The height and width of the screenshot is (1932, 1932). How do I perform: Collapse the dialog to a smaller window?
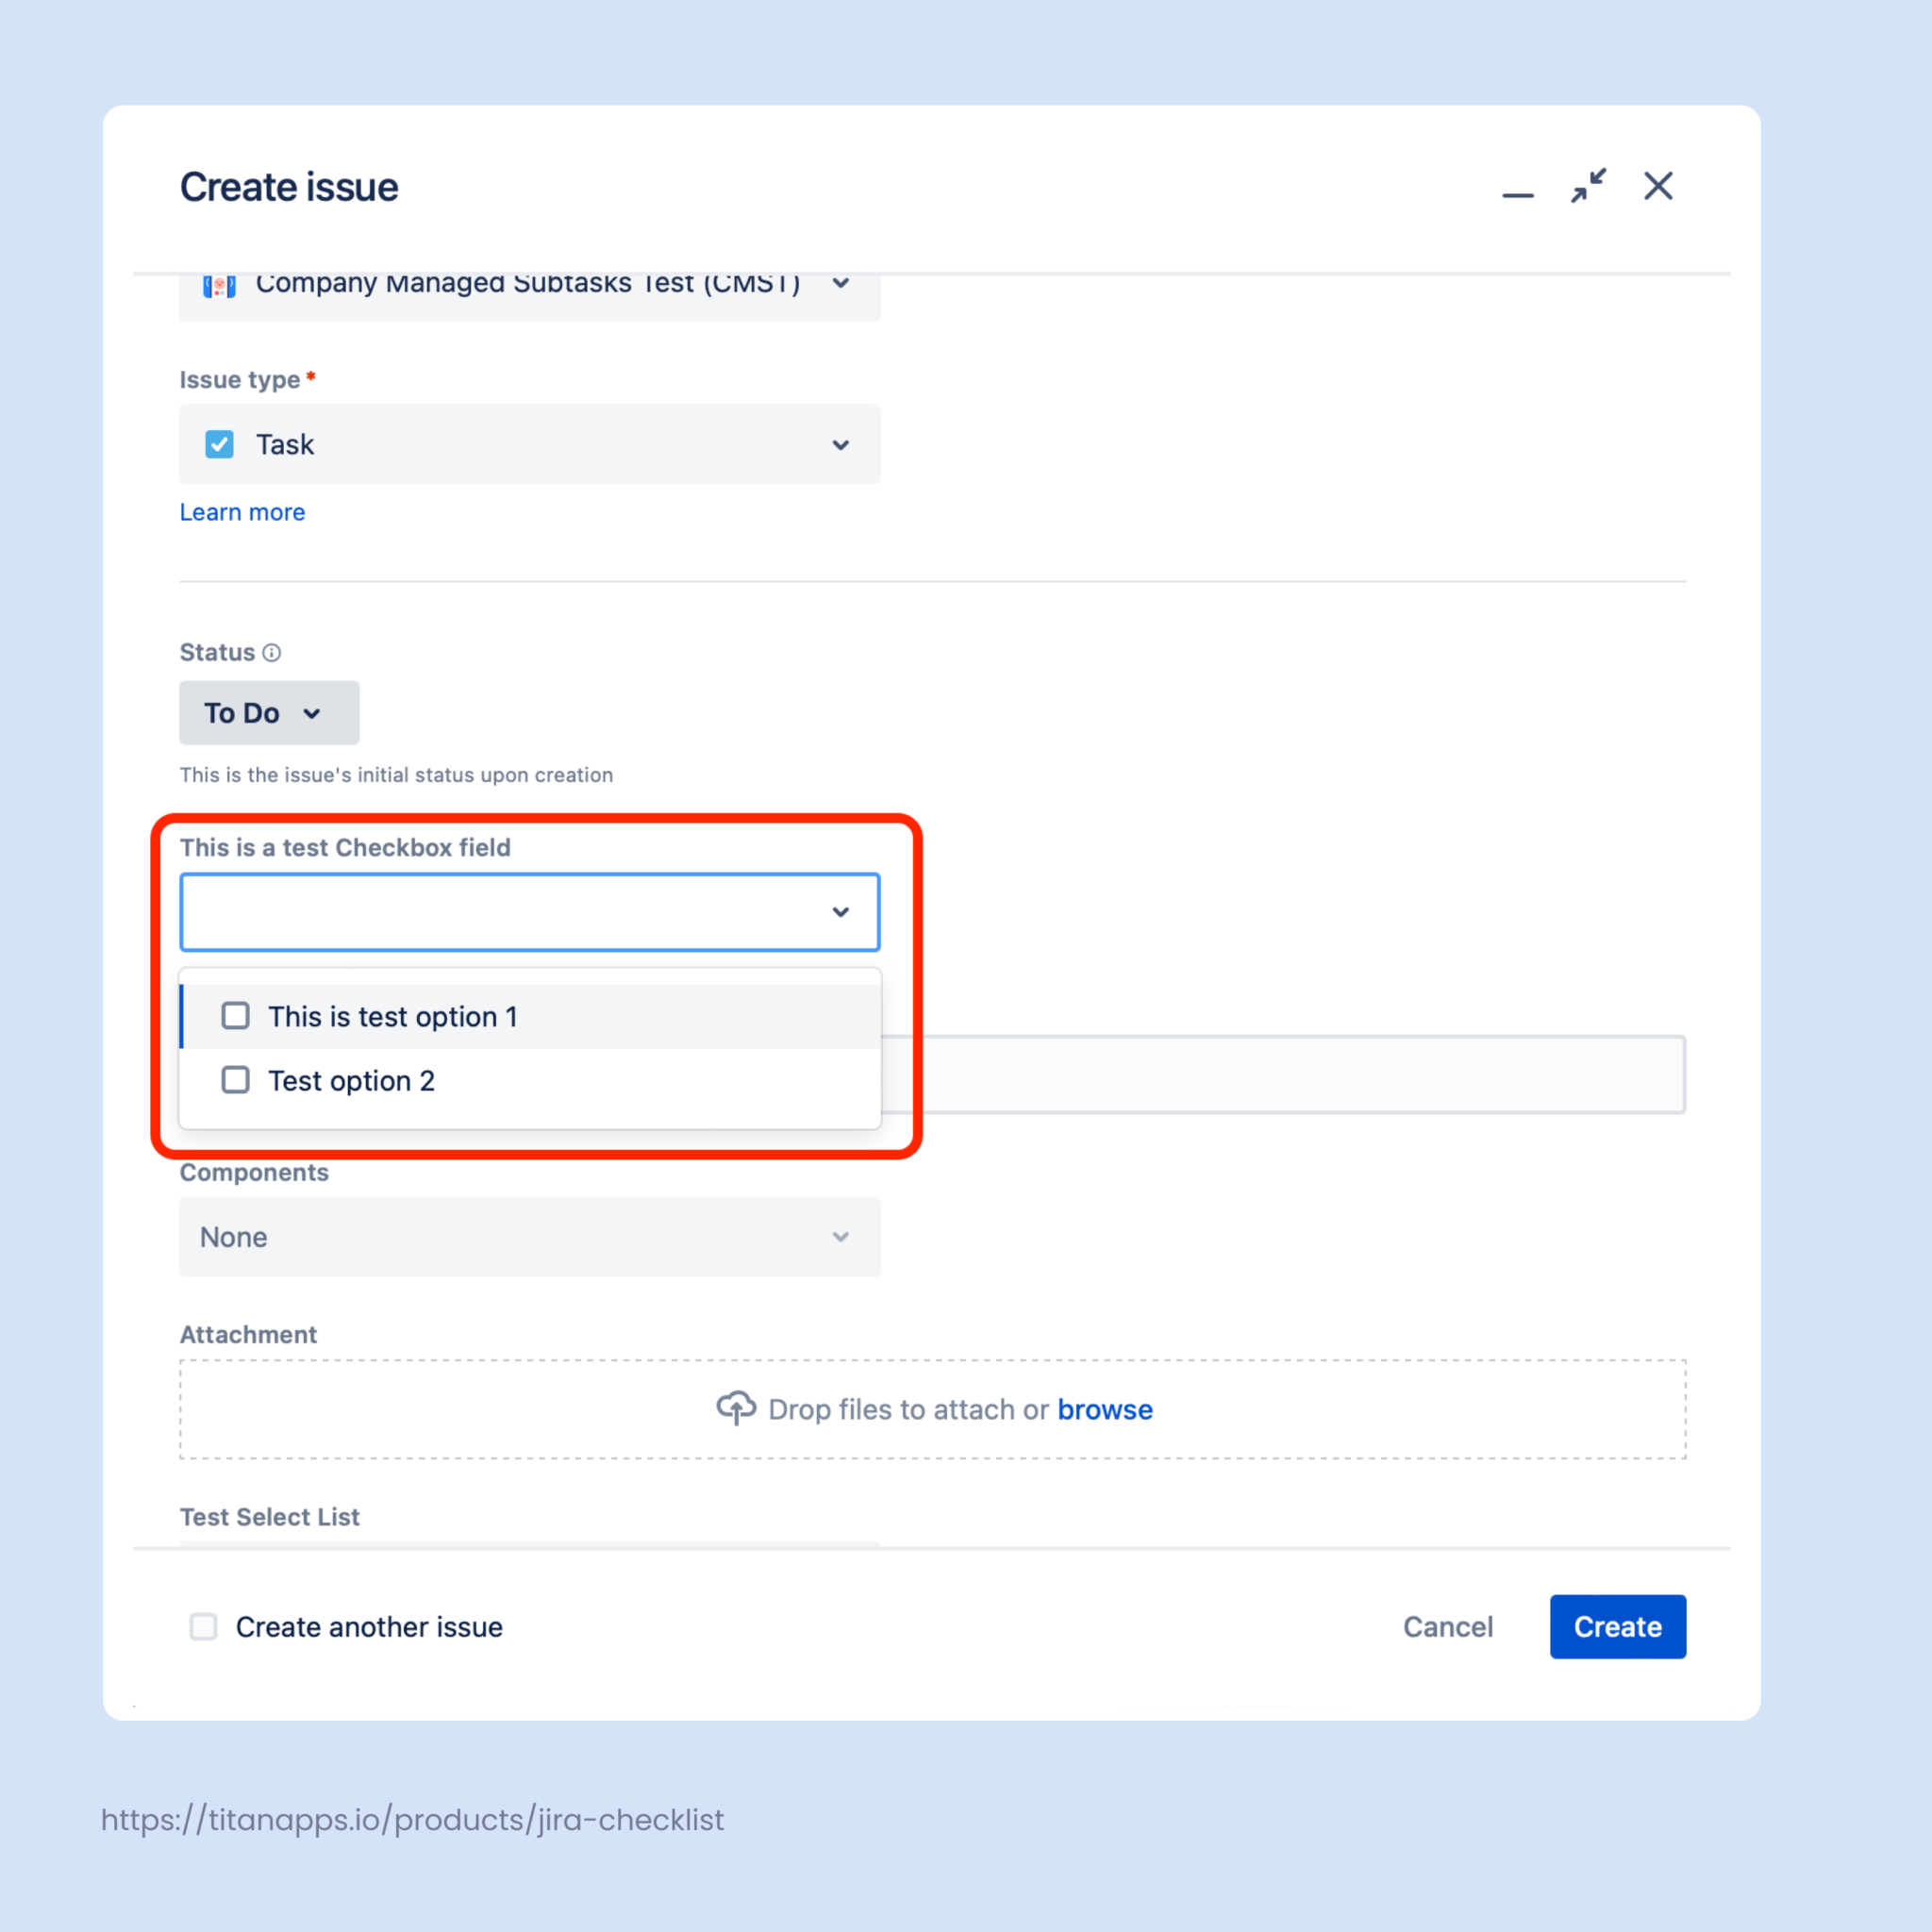[1587, 186]
